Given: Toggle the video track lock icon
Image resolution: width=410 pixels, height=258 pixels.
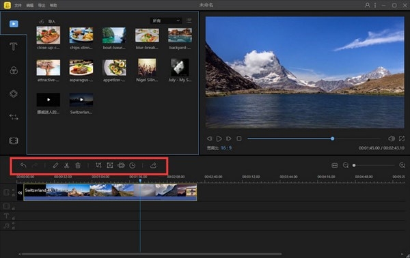Looking at the screenshot, I should coord(14,195).
